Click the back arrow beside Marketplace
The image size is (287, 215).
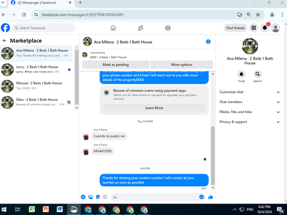pos(5,41)
